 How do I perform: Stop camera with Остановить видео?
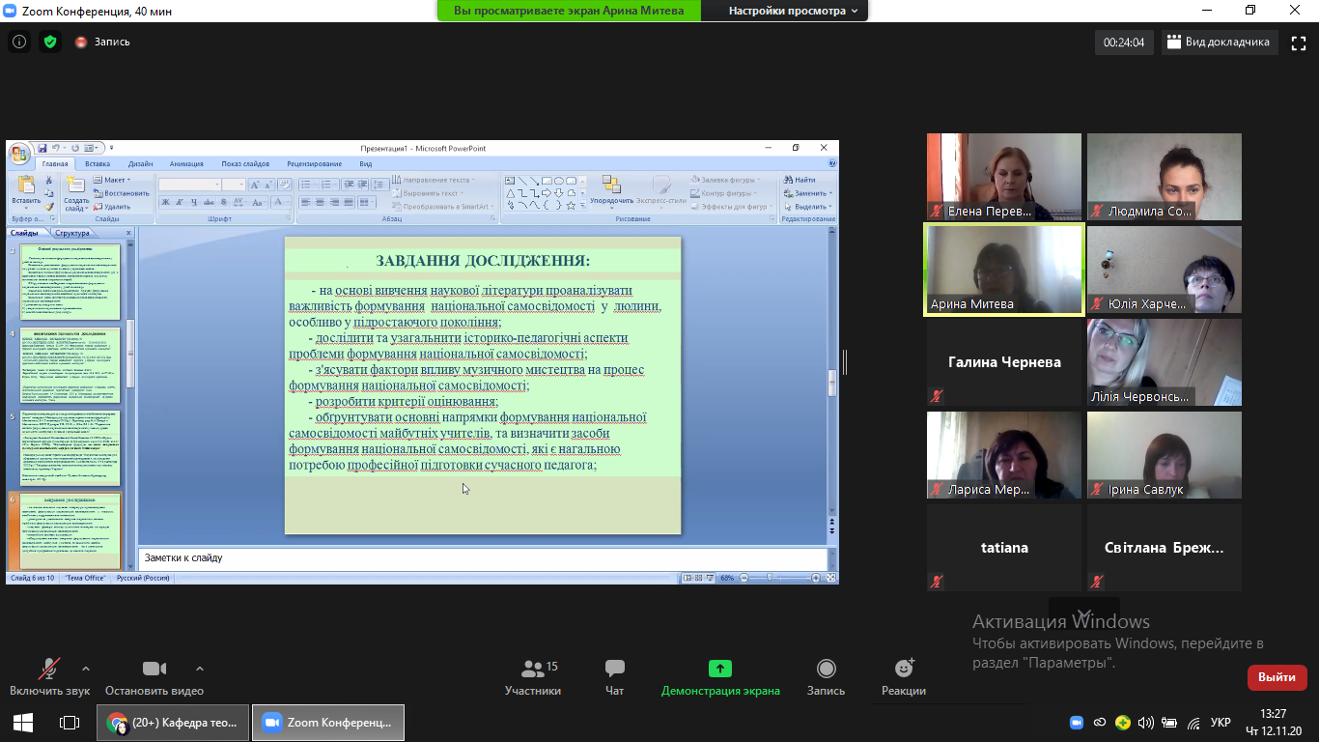pyautogui.click(x=154, y=677)
